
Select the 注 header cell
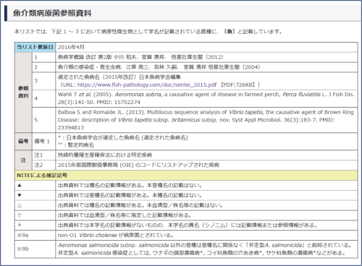(x=23, y=160)
